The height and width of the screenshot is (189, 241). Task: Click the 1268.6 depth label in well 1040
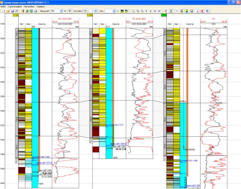(183, 101)
